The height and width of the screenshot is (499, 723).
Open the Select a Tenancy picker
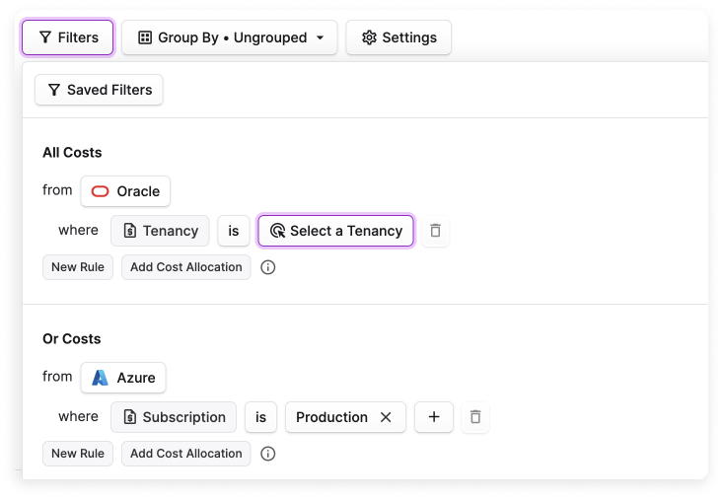pos(335,231)
